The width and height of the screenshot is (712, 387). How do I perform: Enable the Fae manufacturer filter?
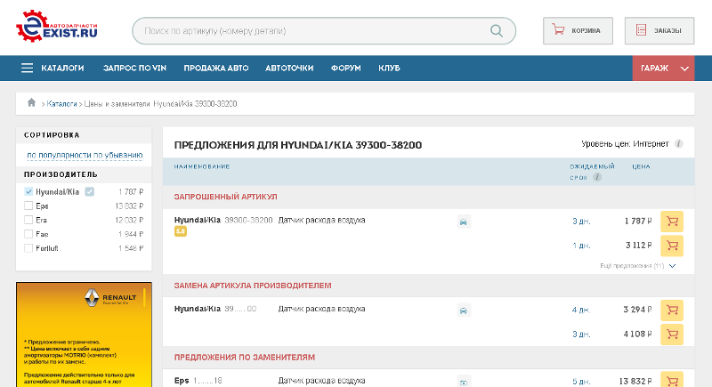pos(29,233)
